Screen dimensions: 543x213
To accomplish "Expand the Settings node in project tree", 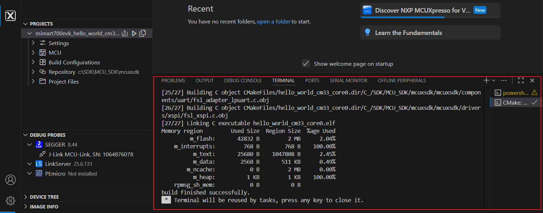I will click(x=33, y=43).
